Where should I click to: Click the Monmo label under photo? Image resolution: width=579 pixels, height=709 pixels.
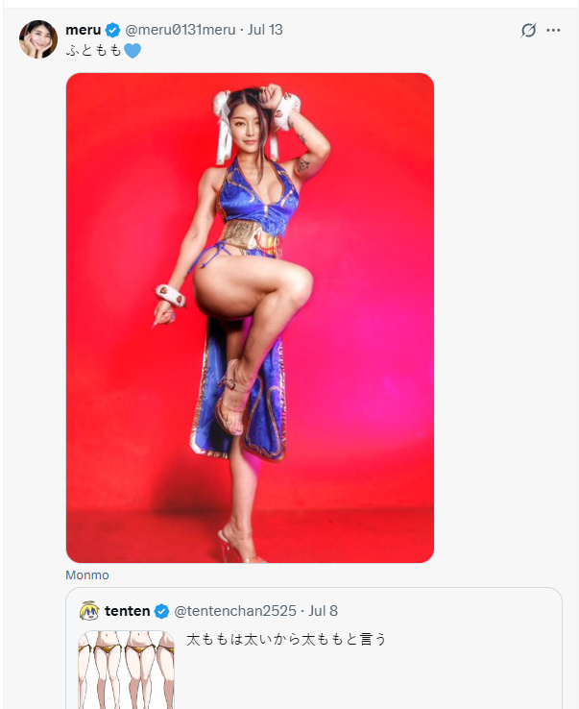tap(87, 575)
